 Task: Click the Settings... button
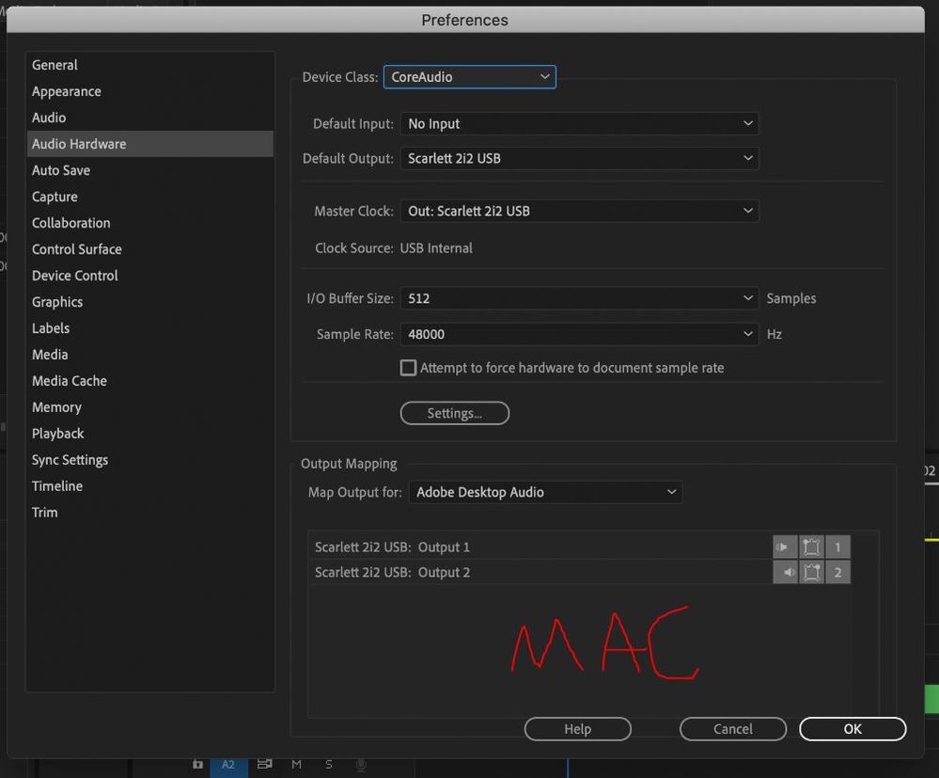(455, 413)
